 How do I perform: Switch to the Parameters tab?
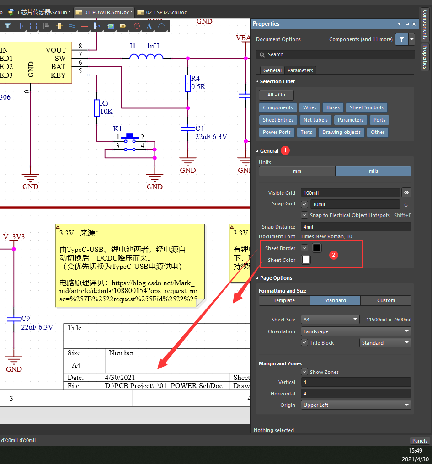pyautogui.click(x=300, y=70)
